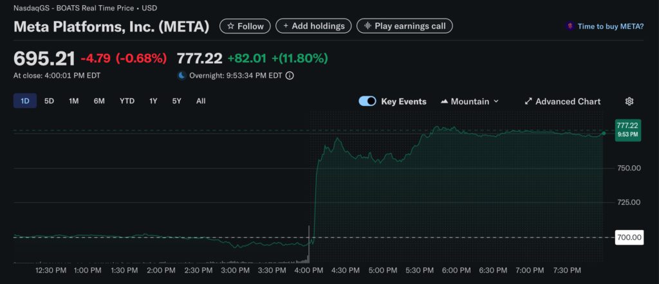Screen dimensions: 659x284
Task: Select the 1D time range
Action: [25, 101]
